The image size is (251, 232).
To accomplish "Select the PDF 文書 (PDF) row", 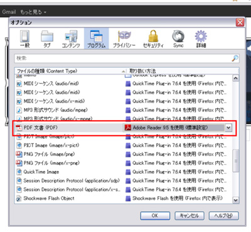I will (124, 128).
